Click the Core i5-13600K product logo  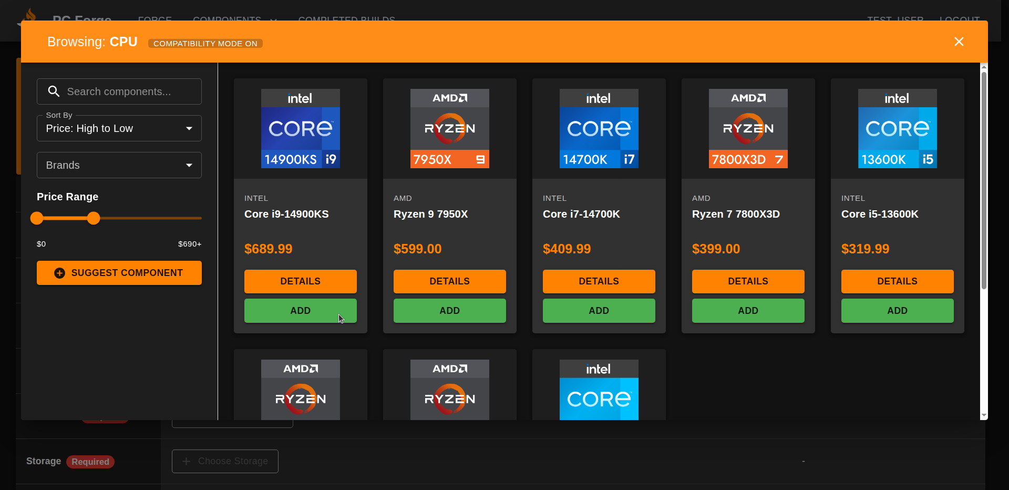click(897, 128)
